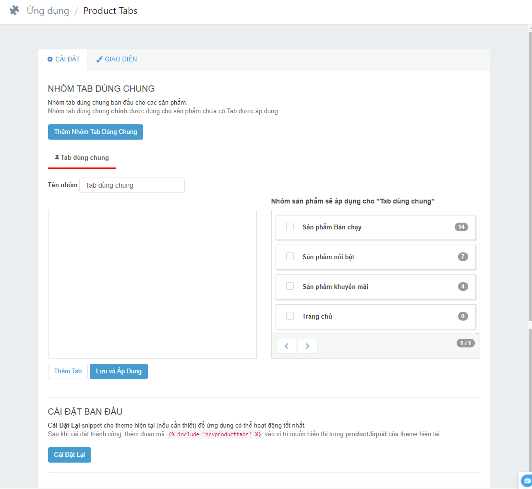Screen dimensions: 532x489
Task: Click Thêm Nhóm Tab Dùng Chung button
Action: pyautogui.click(x=96, y=132)
